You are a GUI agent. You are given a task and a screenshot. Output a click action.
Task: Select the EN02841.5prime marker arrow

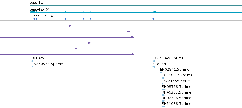[161, 72]
